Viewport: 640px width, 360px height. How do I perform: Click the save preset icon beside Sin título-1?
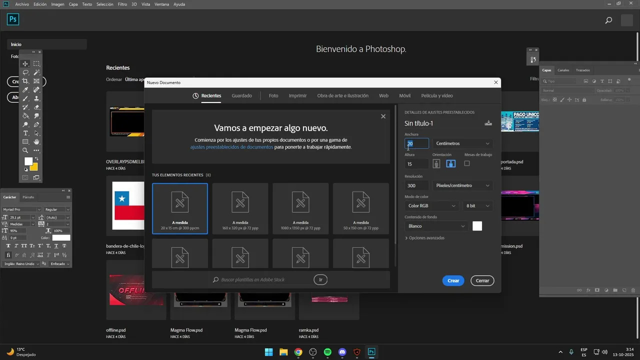click(488, 123)
